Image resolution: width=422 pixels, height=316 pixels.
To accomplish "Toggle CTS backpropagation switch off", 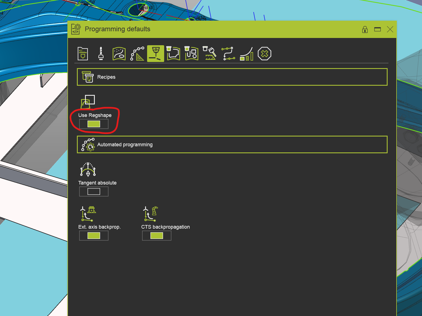I will 157,236.
